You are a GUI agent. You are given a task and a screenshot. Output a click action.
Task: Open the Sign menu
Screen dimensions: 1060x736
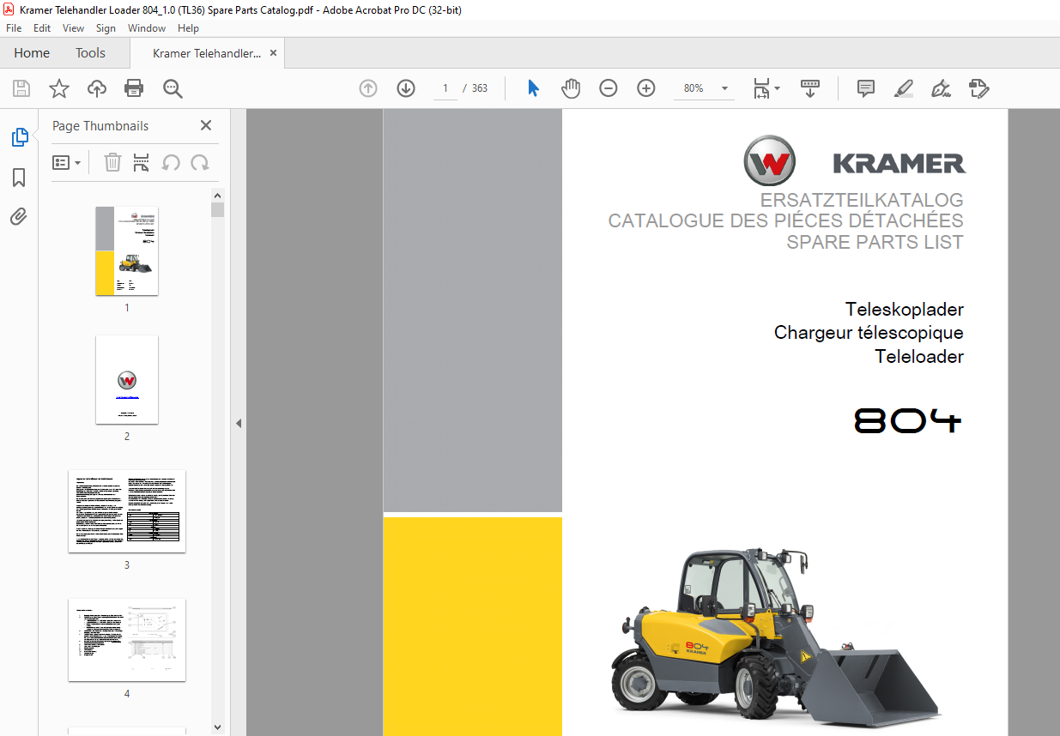(x=106, y=28)
